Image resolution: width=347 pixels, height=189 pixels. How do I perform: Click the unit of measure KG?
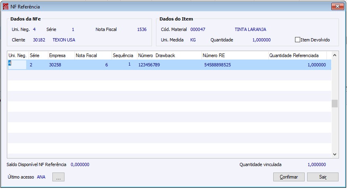(193, 40)
